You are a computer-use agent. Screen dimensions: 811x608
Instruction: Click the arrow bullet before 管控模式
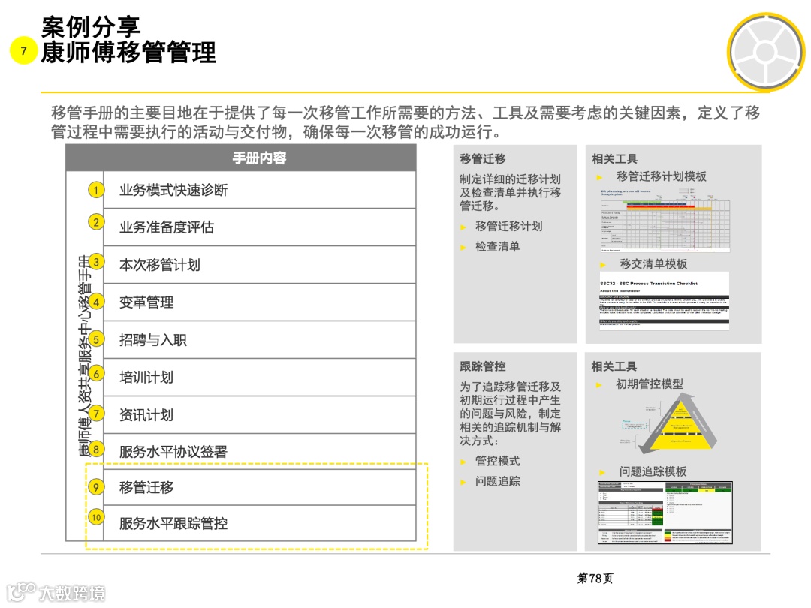[463, 462]
